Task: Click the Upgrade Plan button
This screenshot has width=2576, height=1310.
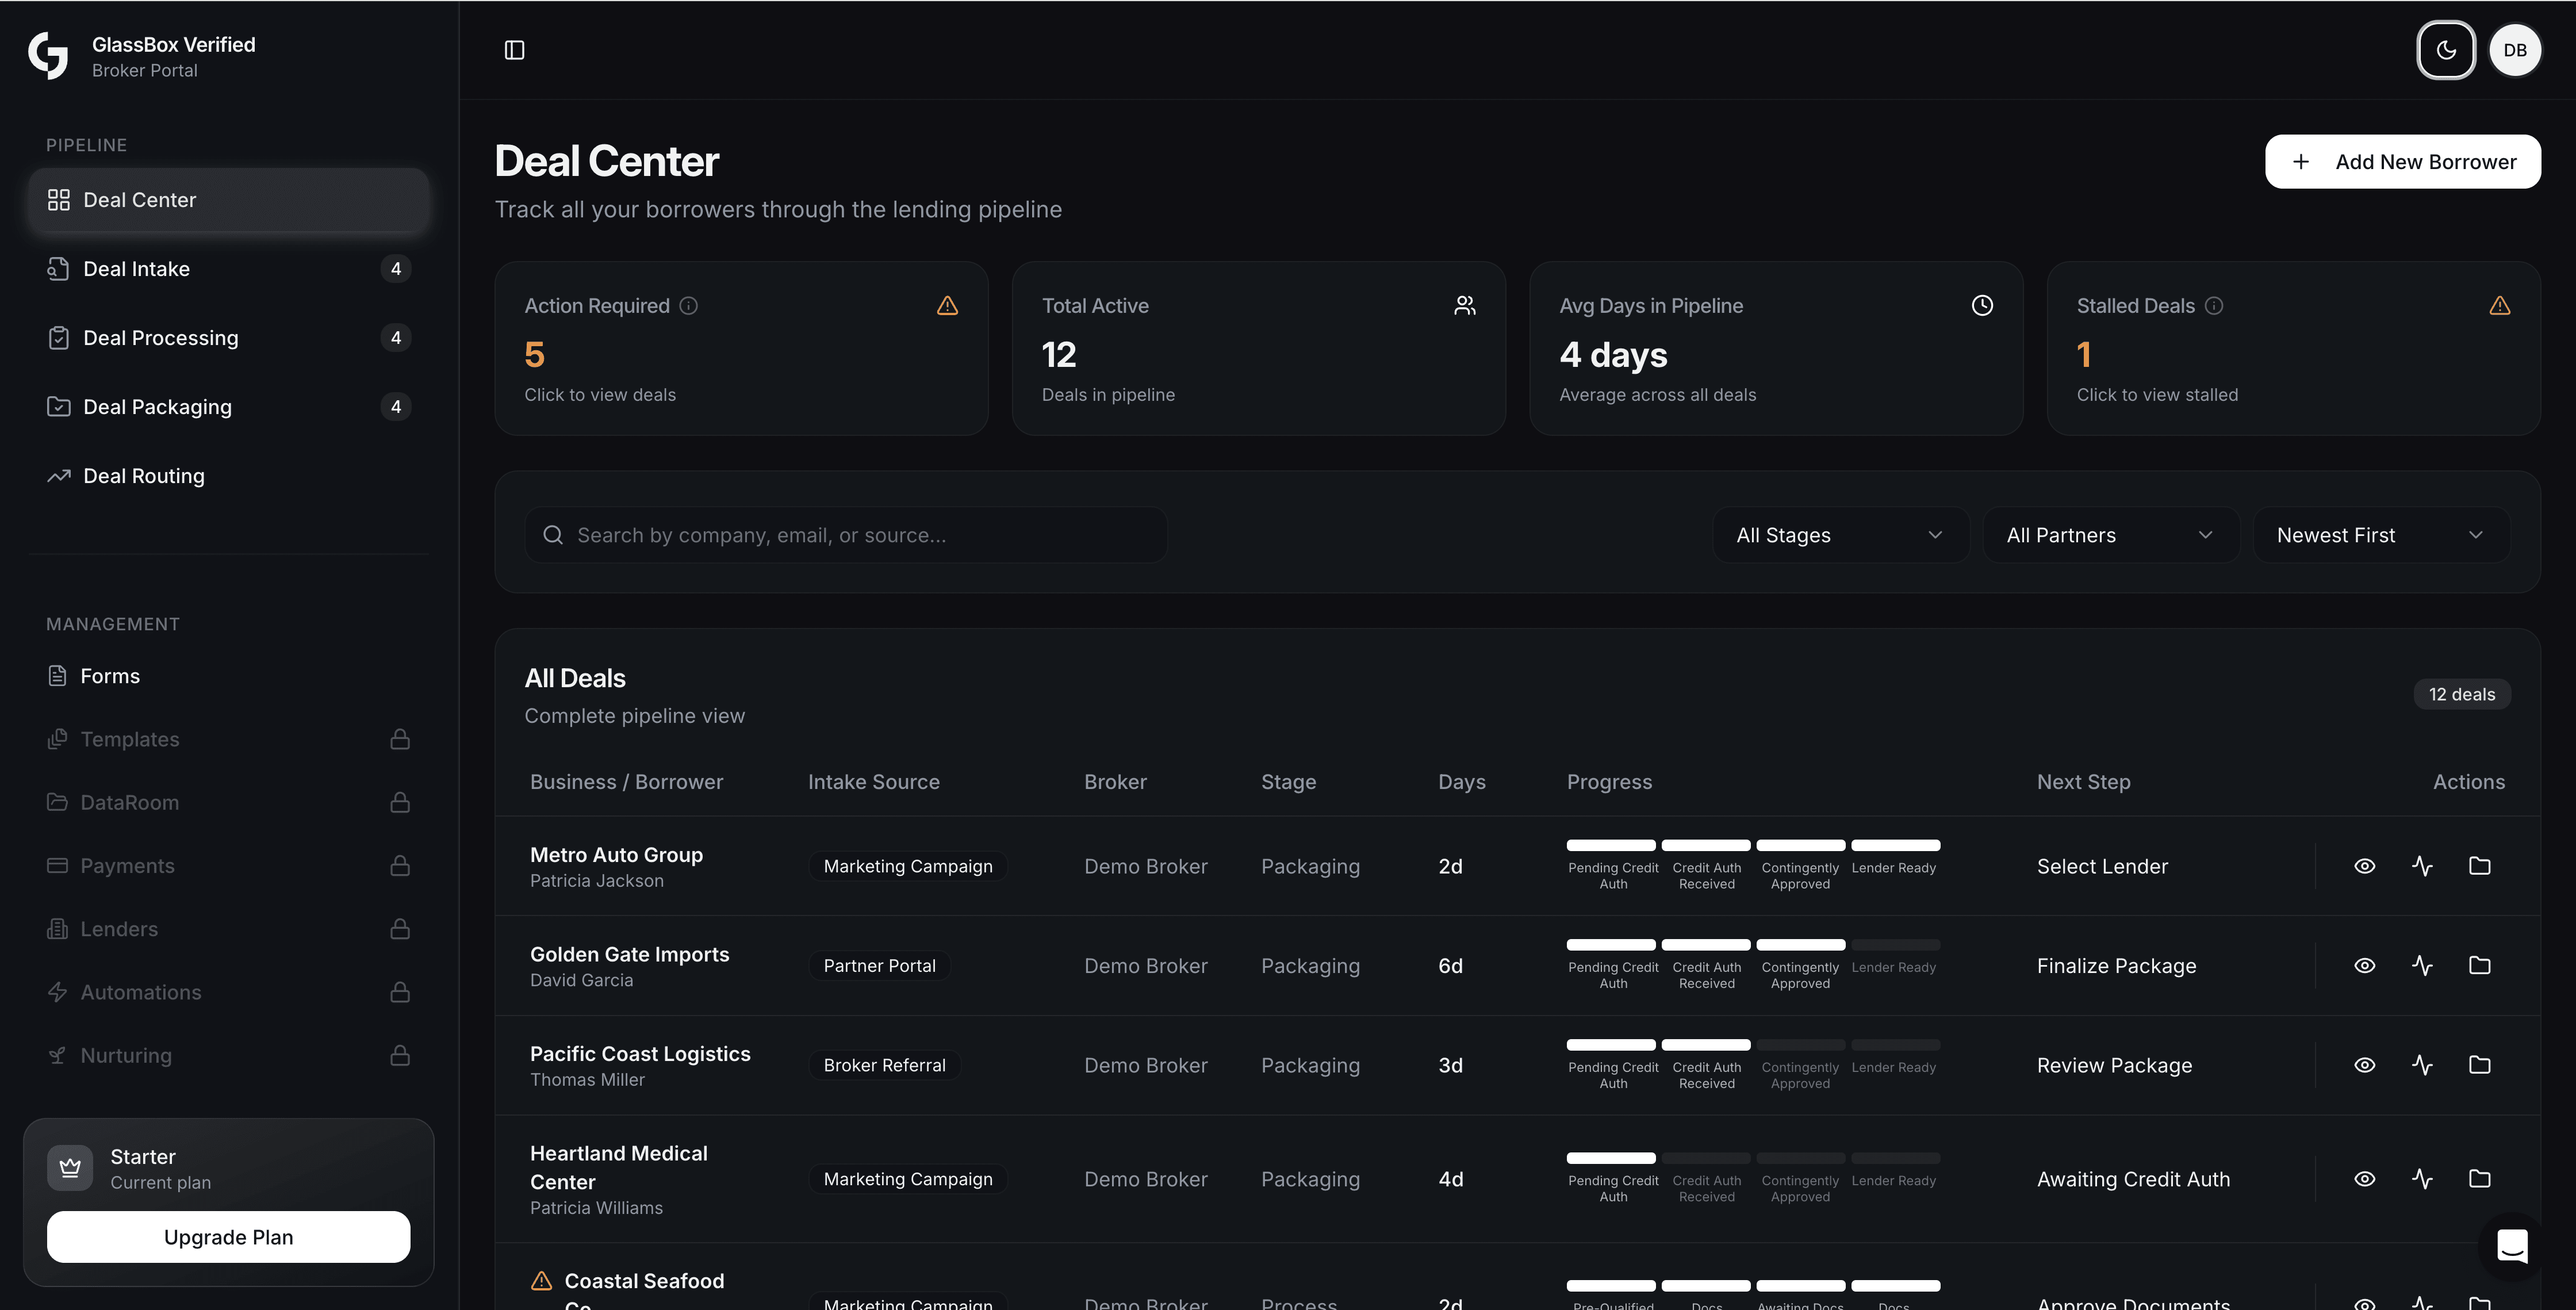Action: click(x=228, y=1236)
